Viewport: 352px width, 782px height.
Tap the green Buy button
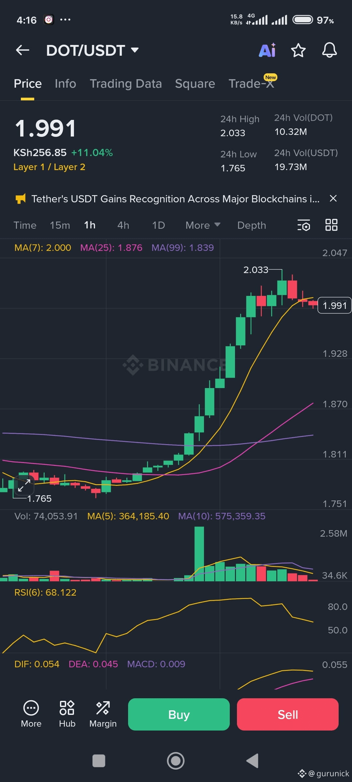coord(179,714)
